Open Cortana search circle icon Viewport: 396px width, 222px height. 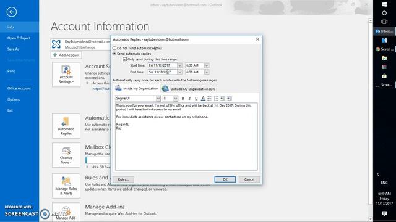click(x=384, y=13)
